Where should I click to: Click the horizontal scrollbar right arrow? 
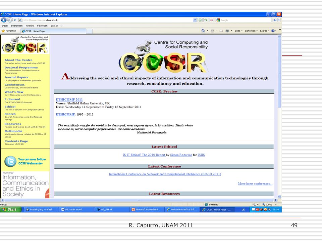(276, 200)
